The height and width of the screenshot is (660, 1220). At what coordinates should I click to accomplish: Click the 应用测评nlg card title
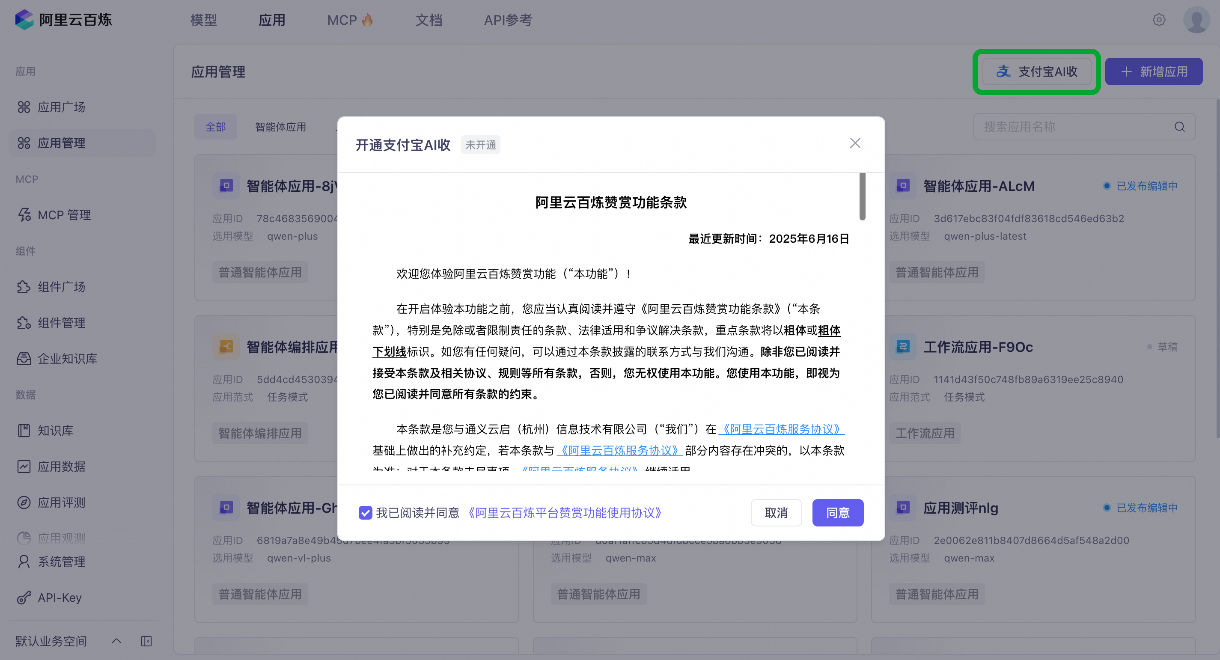pos(960,508)
